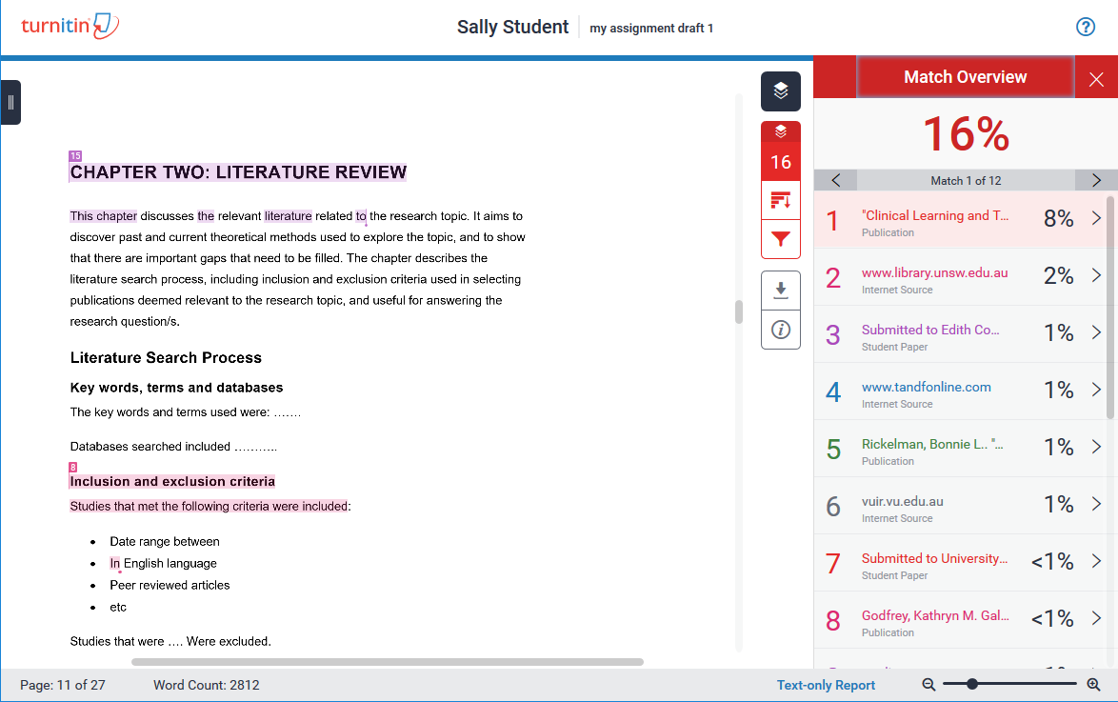Click the download icon
This screenshot has height=702, width=1118.
pyautogui.click(x=781, y=291)
